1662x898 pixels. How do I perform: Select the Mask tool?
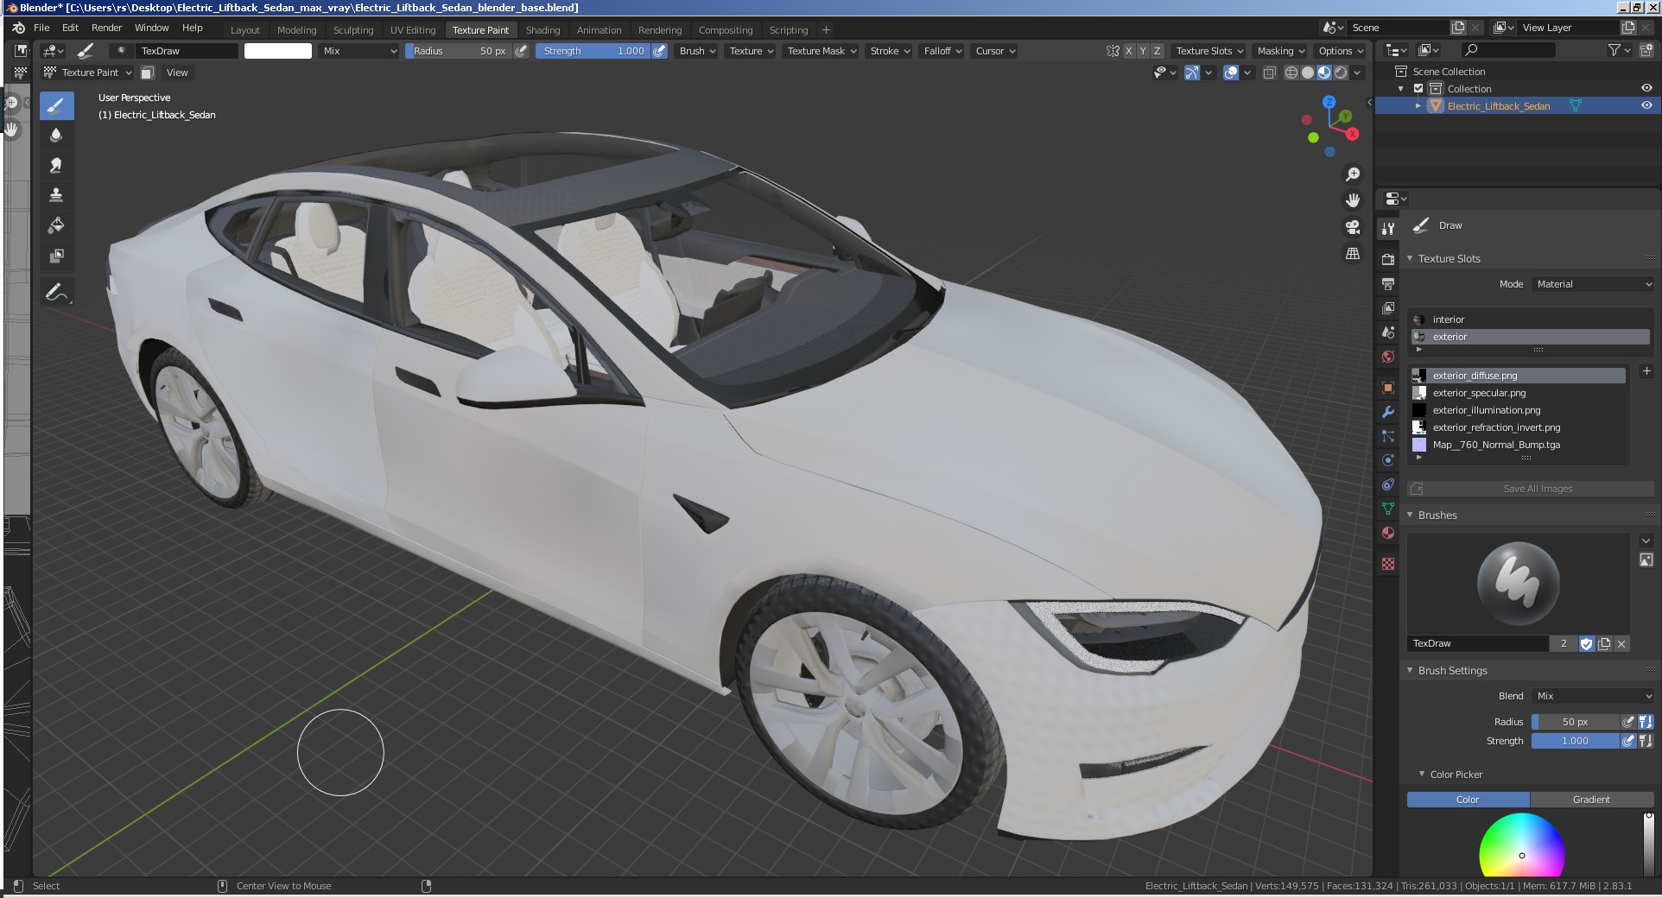click(x=56, y=256)
